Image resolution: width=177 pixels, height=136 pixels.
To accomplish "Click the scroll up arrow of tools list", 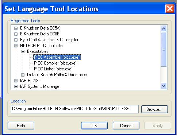I will [x=164, y=29].
